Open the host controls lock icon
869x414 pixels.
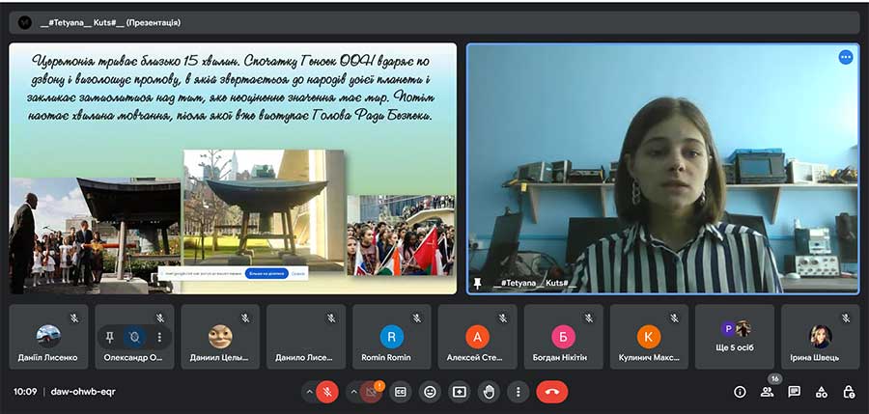(849, 392)
